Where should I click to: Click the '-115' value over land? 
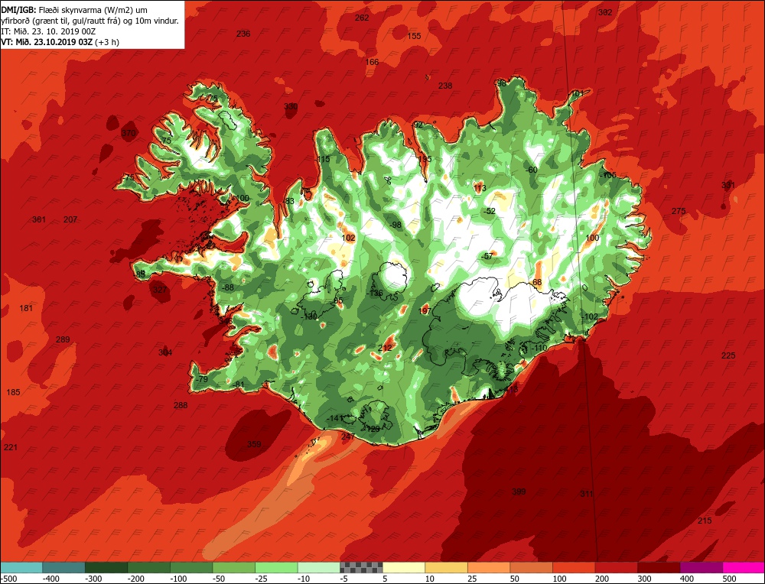click(x=322, y=160)
